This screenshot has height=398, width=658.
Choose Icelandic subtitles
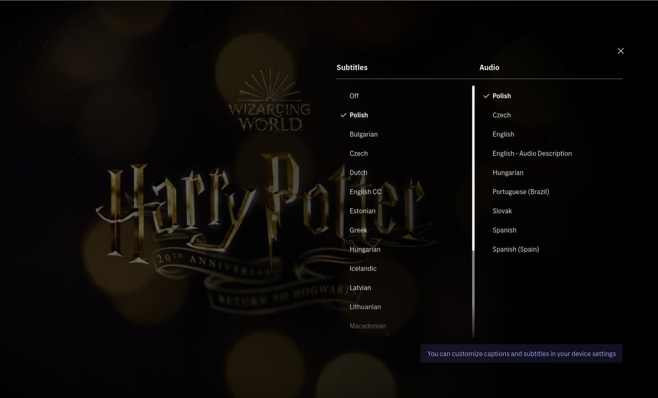pos(363,269)
